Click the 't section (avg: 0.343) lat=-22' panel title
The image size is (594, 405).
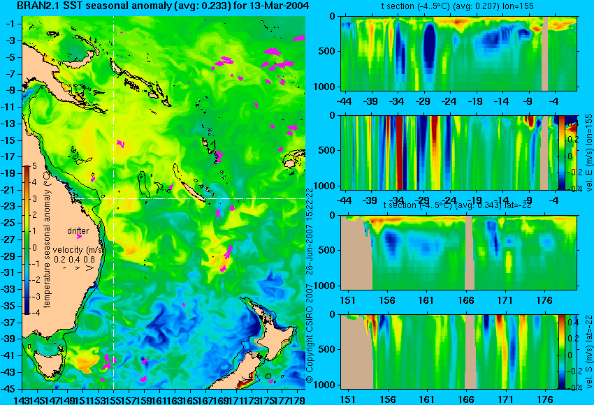click(457, 205)
